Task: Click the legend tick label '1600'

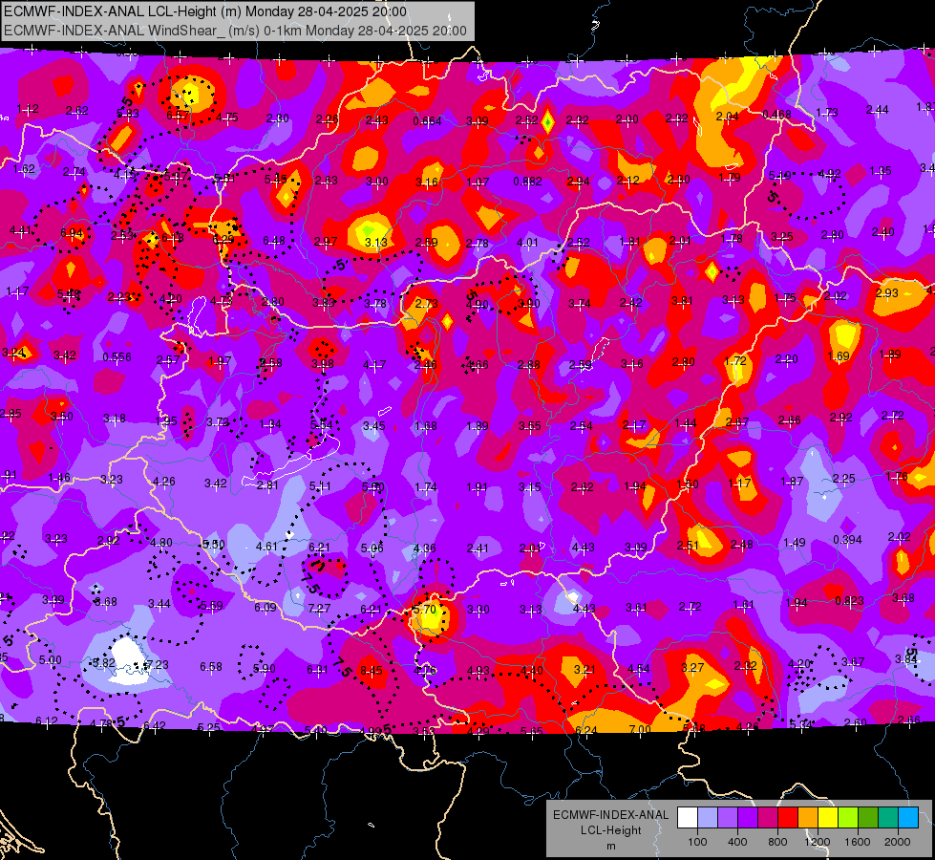Action: 858,842
